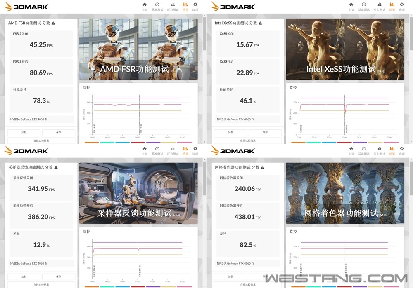Open the 采样器反馈功能测试 banner image
The width and height of the screenshot is (413, 288).
click(x=138, y=193)
